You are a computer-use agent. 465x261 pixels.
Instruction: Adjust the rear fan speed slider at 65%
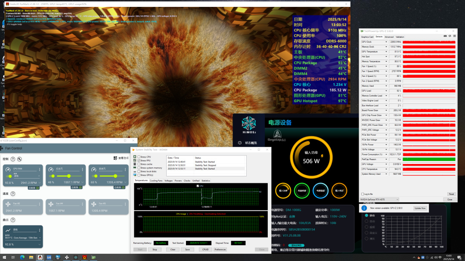point(115,176)
